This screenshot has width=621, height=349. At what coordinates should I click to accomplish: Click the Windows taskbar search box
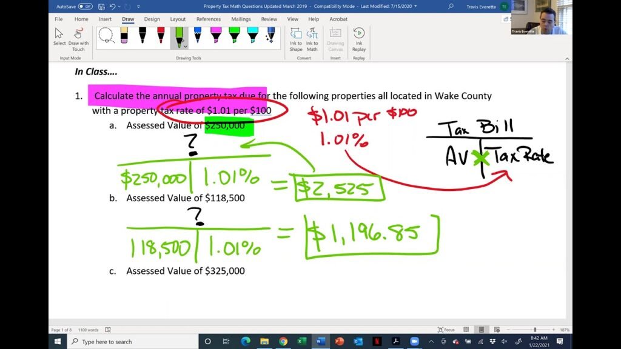coord(130,342)
